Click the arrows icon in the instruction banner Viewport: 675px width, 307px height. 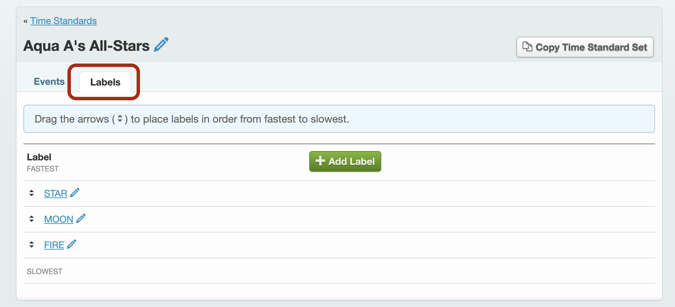click(x=120, y=119)
